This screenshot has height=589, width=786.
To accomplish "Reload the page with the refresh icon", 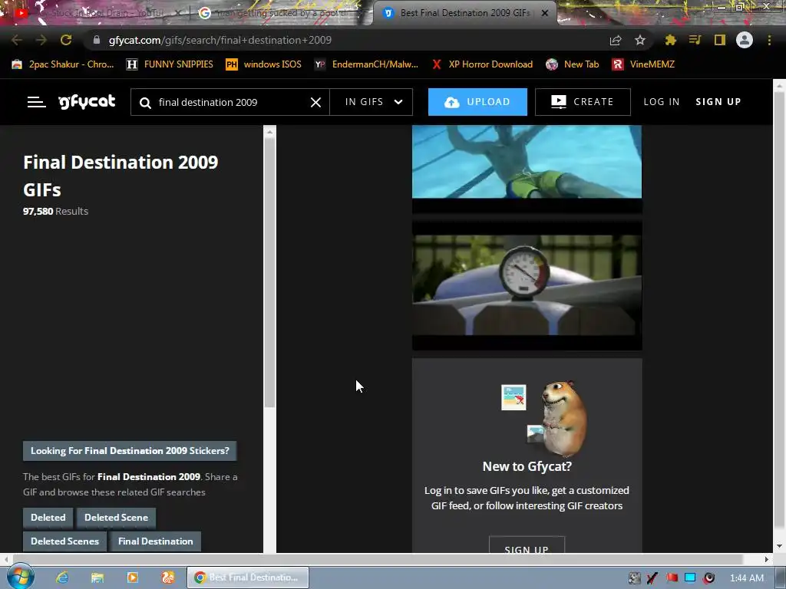I will (x=66, y=40).
